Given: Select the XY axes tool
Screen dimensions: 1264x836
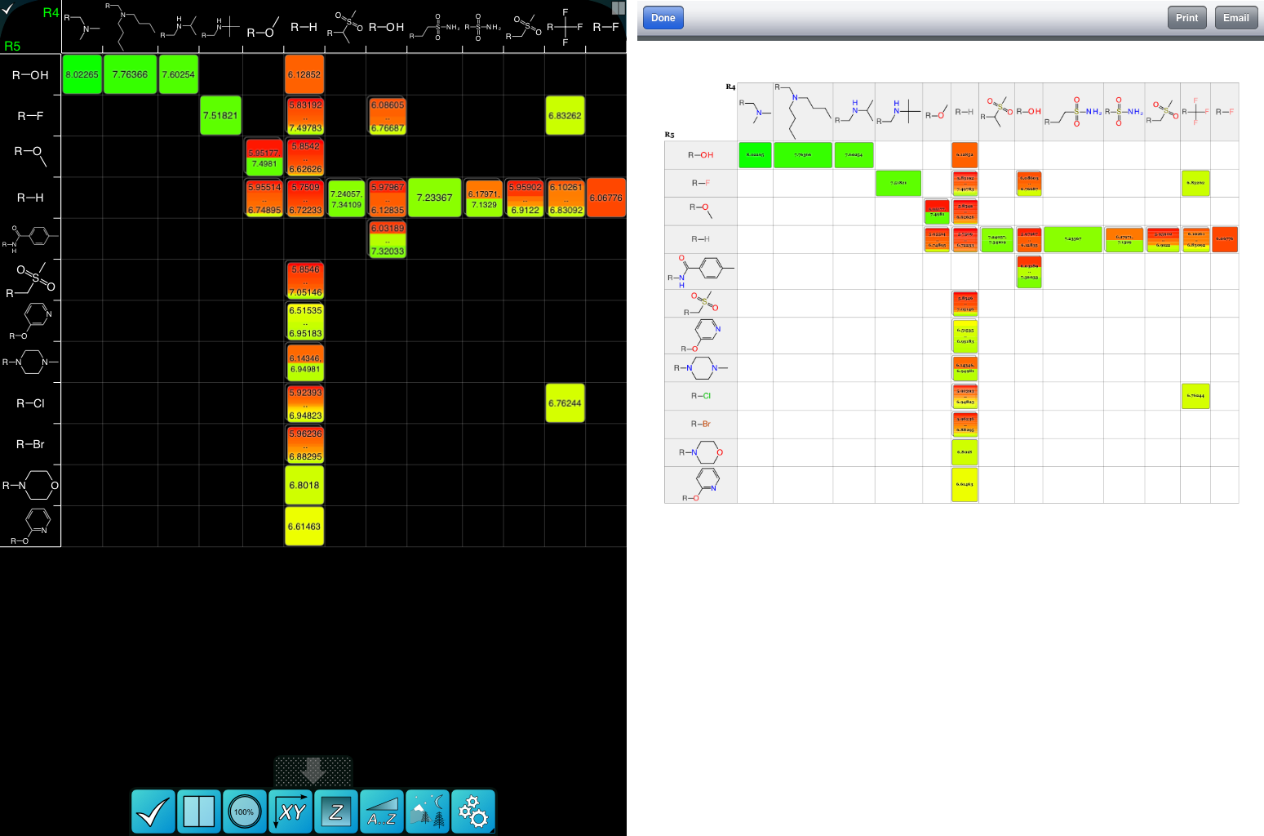Looking at the screenshot, I should point(290,812).
